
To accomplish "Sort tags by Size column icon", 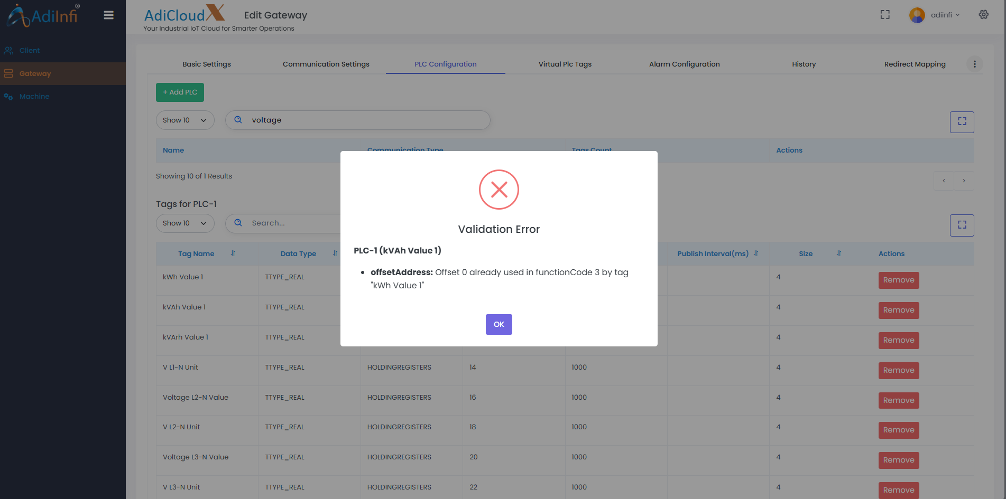I will [x=838, y=253].
